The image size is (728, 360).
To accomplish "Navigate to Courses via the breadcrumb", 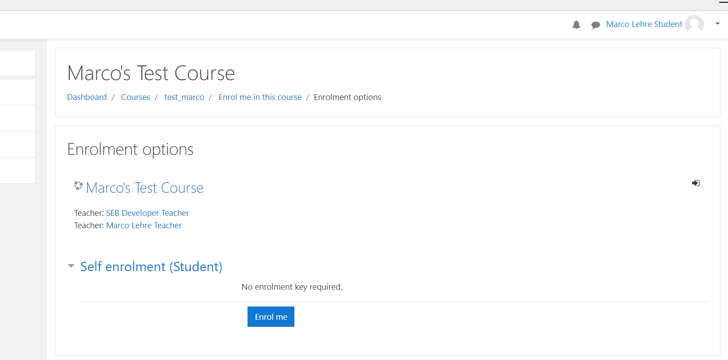I will click(135, 97).
